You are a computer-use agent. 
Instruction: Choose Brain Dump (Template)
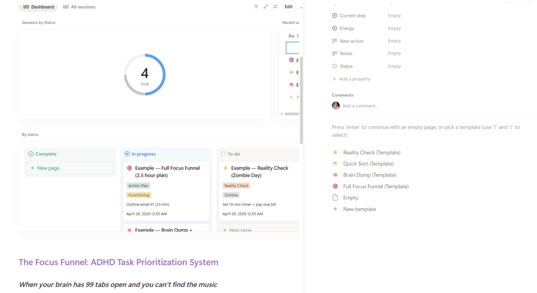coord(369,175)
